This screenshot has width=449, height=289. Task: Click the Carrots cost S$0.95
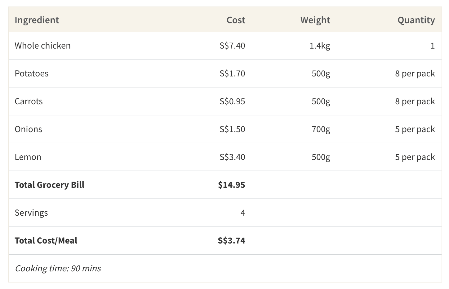[x=232, y=101]
